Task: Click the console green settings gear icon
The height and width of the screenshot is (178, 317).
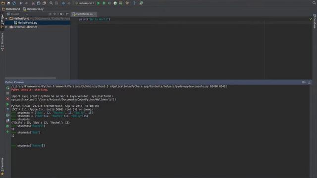Action: click(x=7, y=126)
